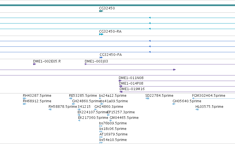Click the CG32450-PA label text
Image resolution: width=235 pixels, height=144 pixels.
click(x=111, y=55)
